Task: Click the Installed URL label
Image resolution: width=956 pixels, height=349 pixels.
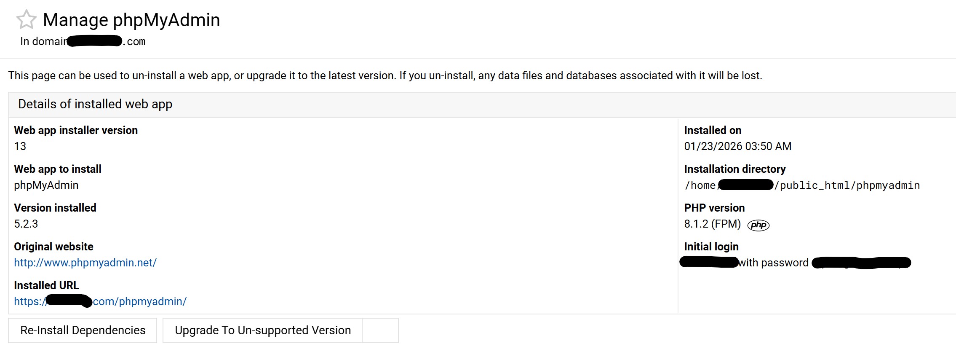Action: (x=46, y=285)
